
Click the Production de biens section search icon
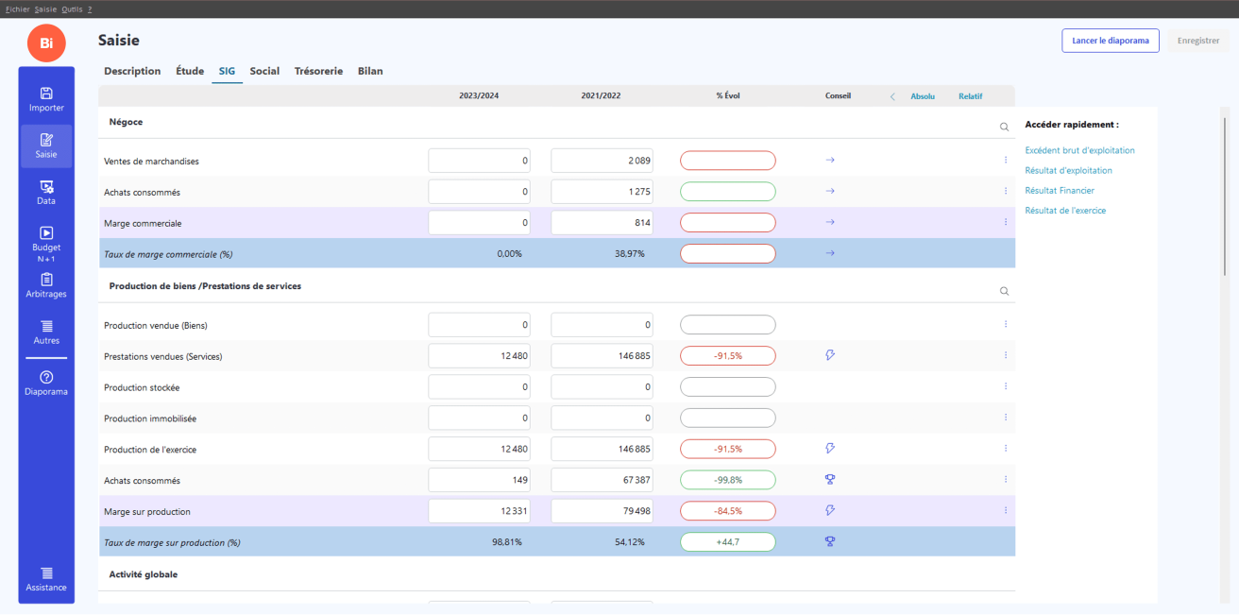(x=1004, y=291)
